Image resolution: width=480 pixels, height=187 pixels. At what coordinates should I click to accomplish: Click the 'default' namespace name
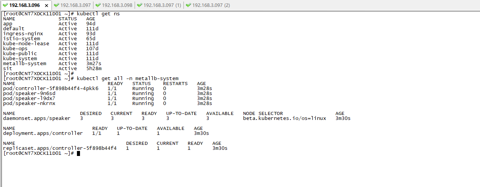pyautogui.click(x=14, y=29)
